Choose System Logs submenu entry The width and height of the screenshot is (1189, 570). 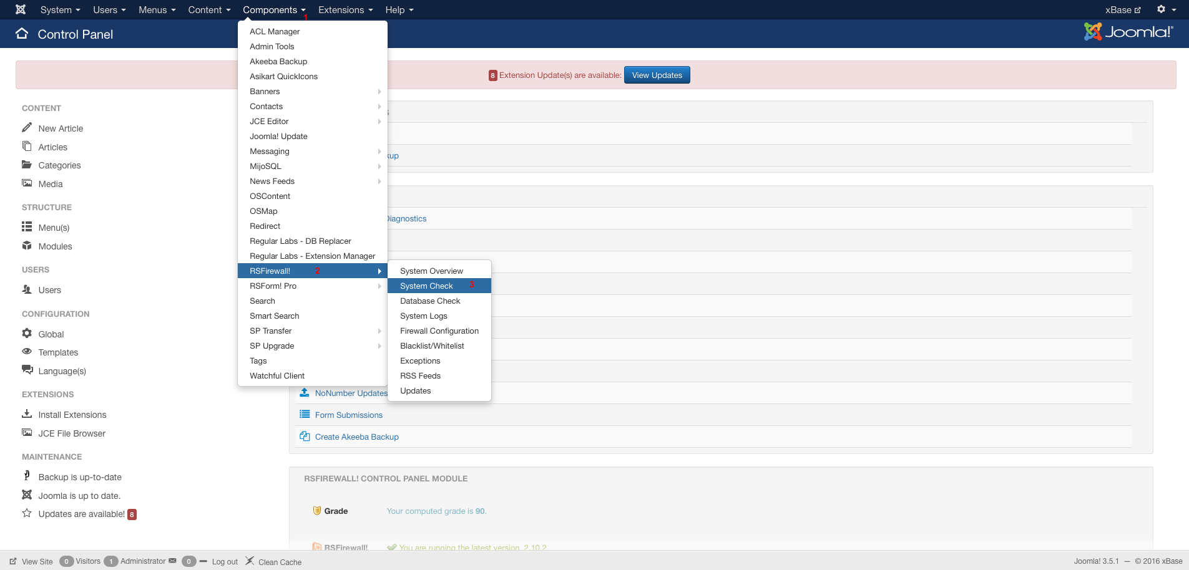coord(439,316)
